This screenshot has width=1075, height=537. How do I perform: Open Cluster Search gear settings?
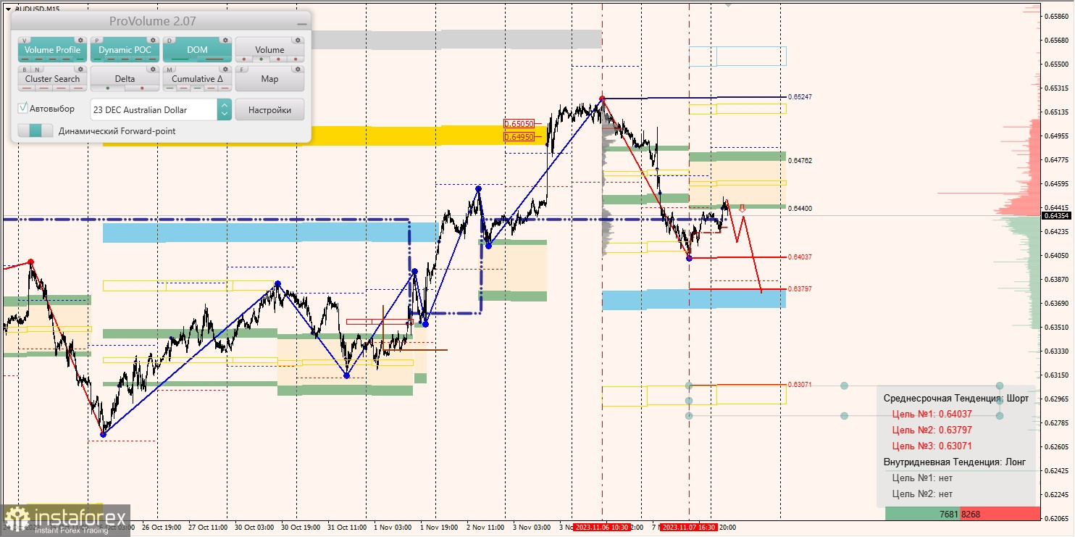tap(80, 70)
